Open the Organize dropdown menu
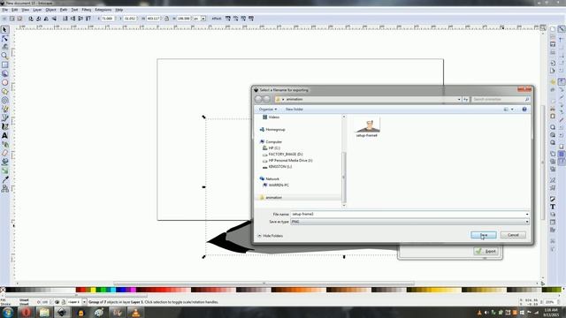The image size is (566, 318). pyautogui.click(x=268, y=110)
